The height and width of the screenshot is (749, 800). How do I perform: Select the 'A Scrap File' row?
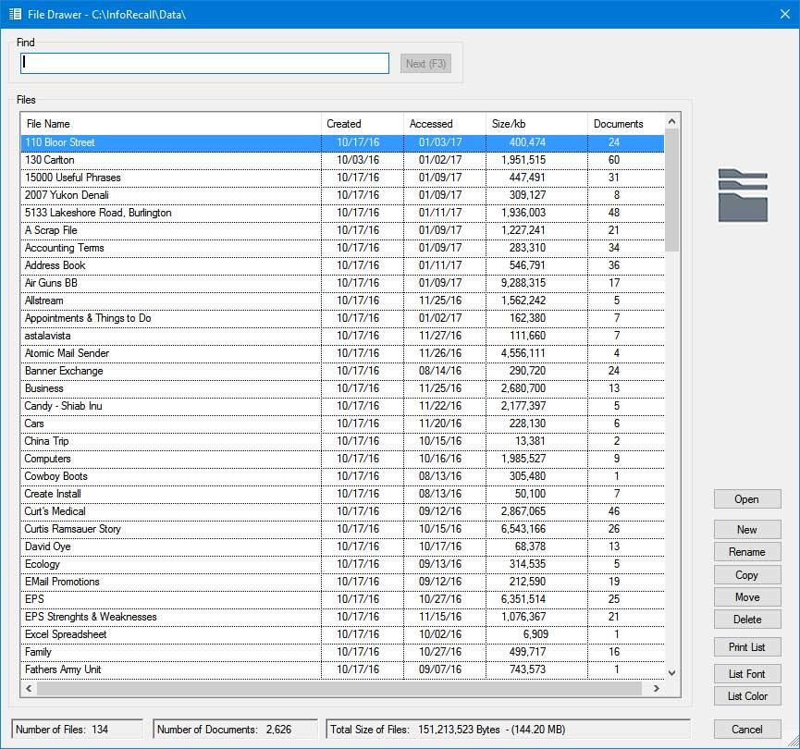[342, 230]
